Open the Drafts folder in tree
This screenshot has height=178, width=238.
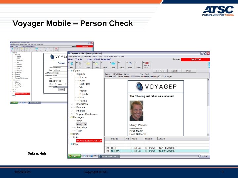76,134
